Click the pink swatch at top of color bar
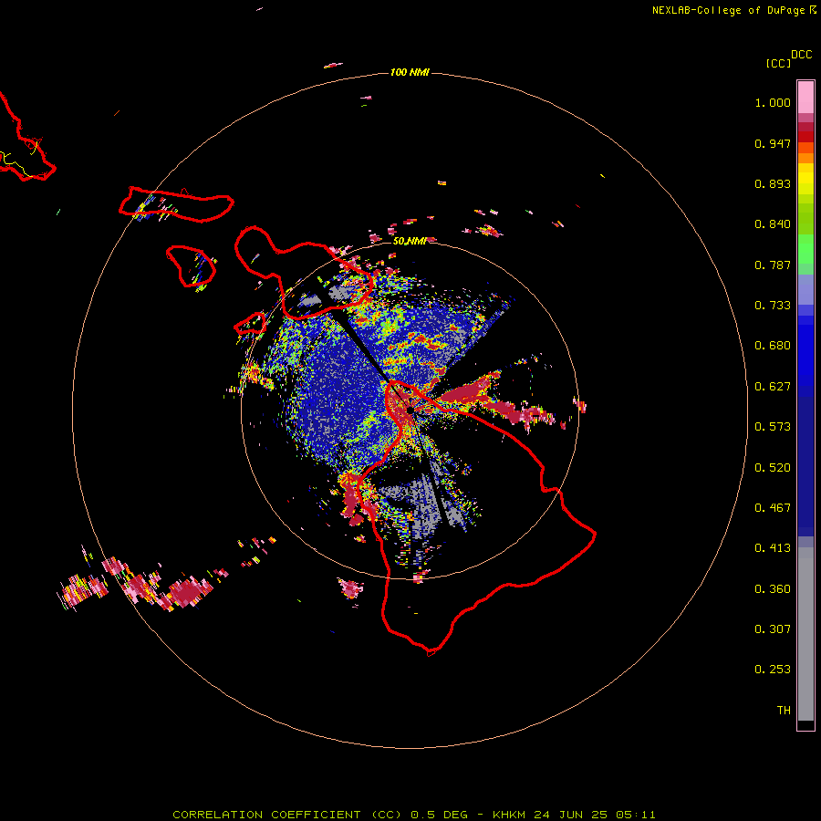This screenshot has height=821, width=821. (805, 98)
